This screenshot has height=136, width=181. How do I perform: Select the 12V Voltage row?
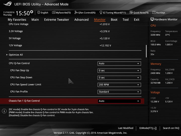pos(75,45)
